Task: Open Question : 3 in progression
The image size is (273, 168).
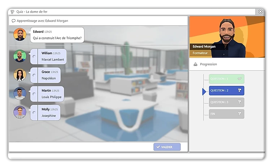Action: coord(226,102)
